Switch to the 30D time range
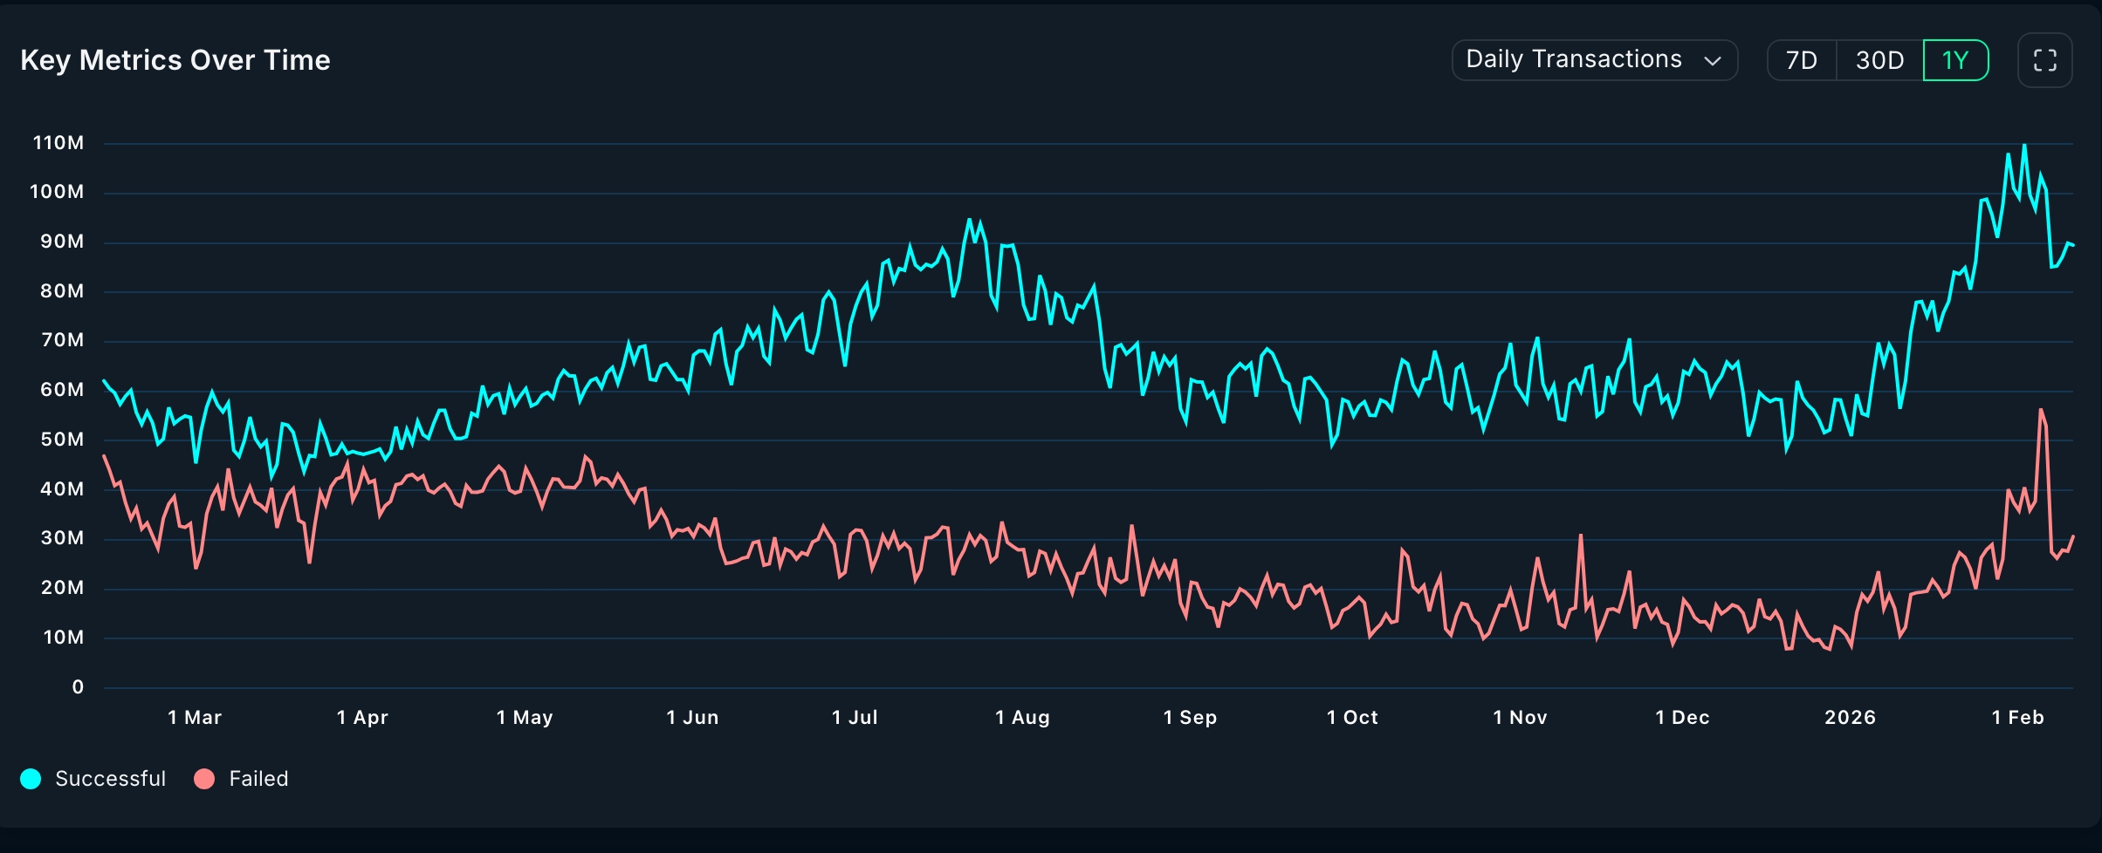The image size is (2102, 853). click(1879, 60)
